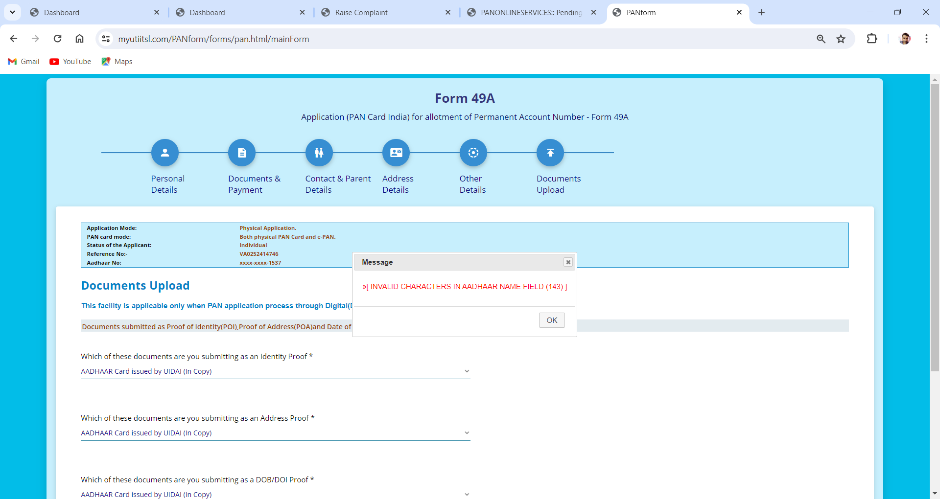This screenshot has width=940, height=499.
Task: Reload the PAN form page
Action: (57, 39)
